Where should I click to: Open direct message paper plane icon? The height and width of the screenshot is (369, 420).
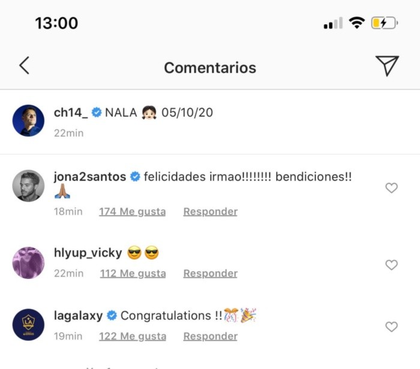[x=387, y=66]
